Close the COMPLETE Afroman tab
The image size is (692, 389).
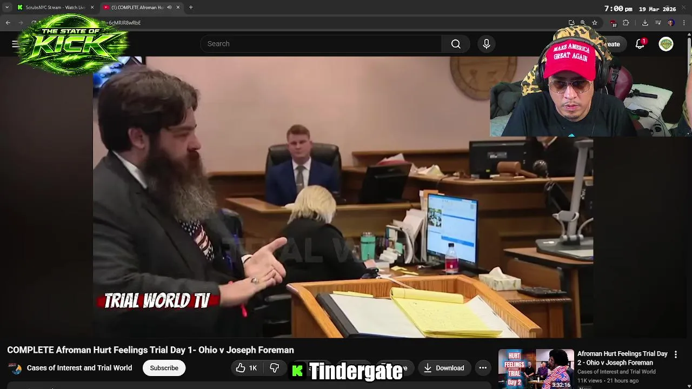[178, 8]
